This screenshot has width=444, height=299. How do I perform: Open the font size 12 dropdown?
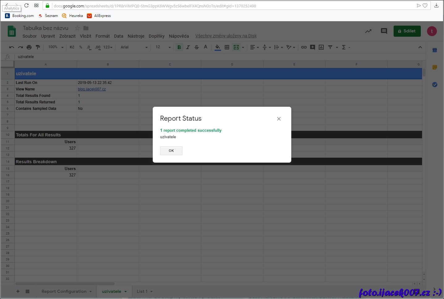click(163, 47)
